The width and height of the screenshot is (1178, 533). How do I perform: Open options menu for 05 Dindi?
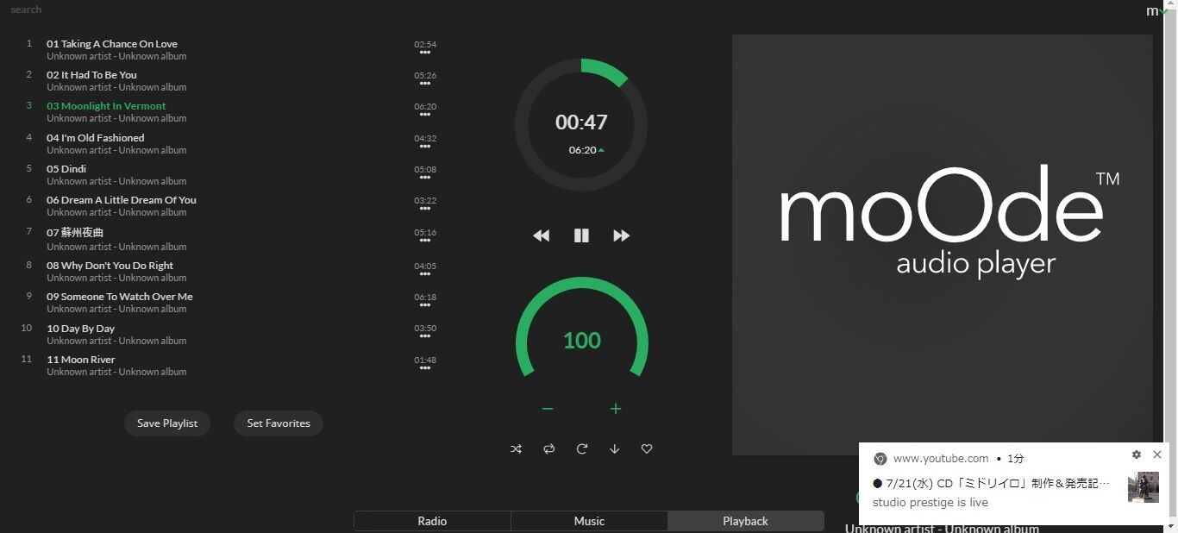[x=425, y=178]
